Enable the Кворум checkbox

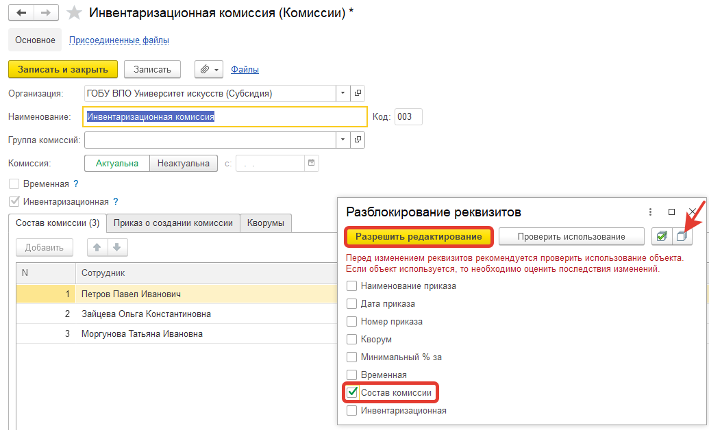352,340
